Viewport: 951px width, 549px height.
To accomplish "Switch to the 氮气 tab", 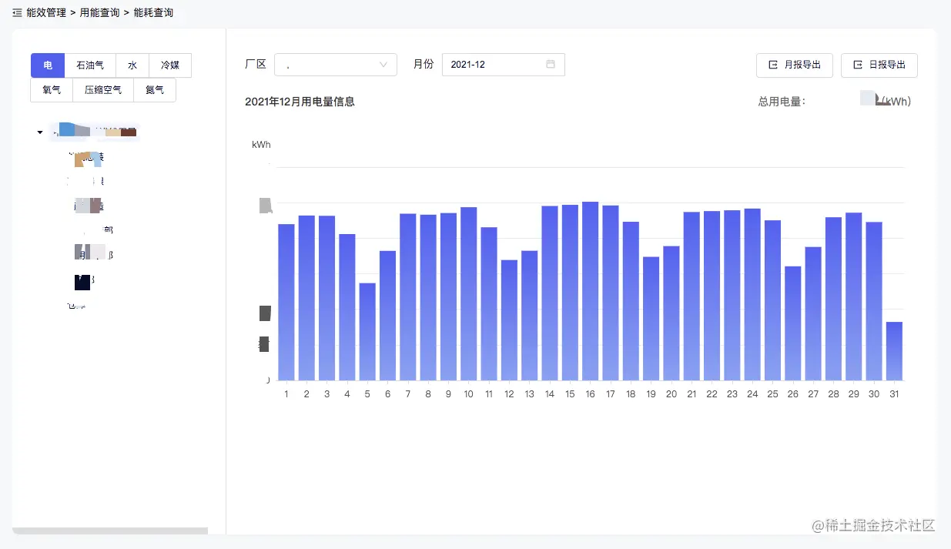I will tap(155, 90).
